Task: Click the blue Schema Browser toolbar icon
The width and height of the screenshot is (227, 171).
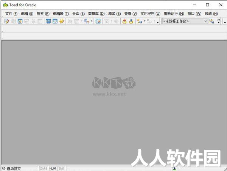Action: tap(20, 21)
